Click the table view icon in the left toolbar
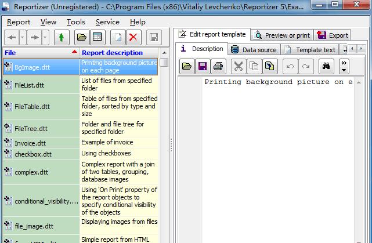The width and height of the screenshot is (372, 243). [x=97, y=37]
